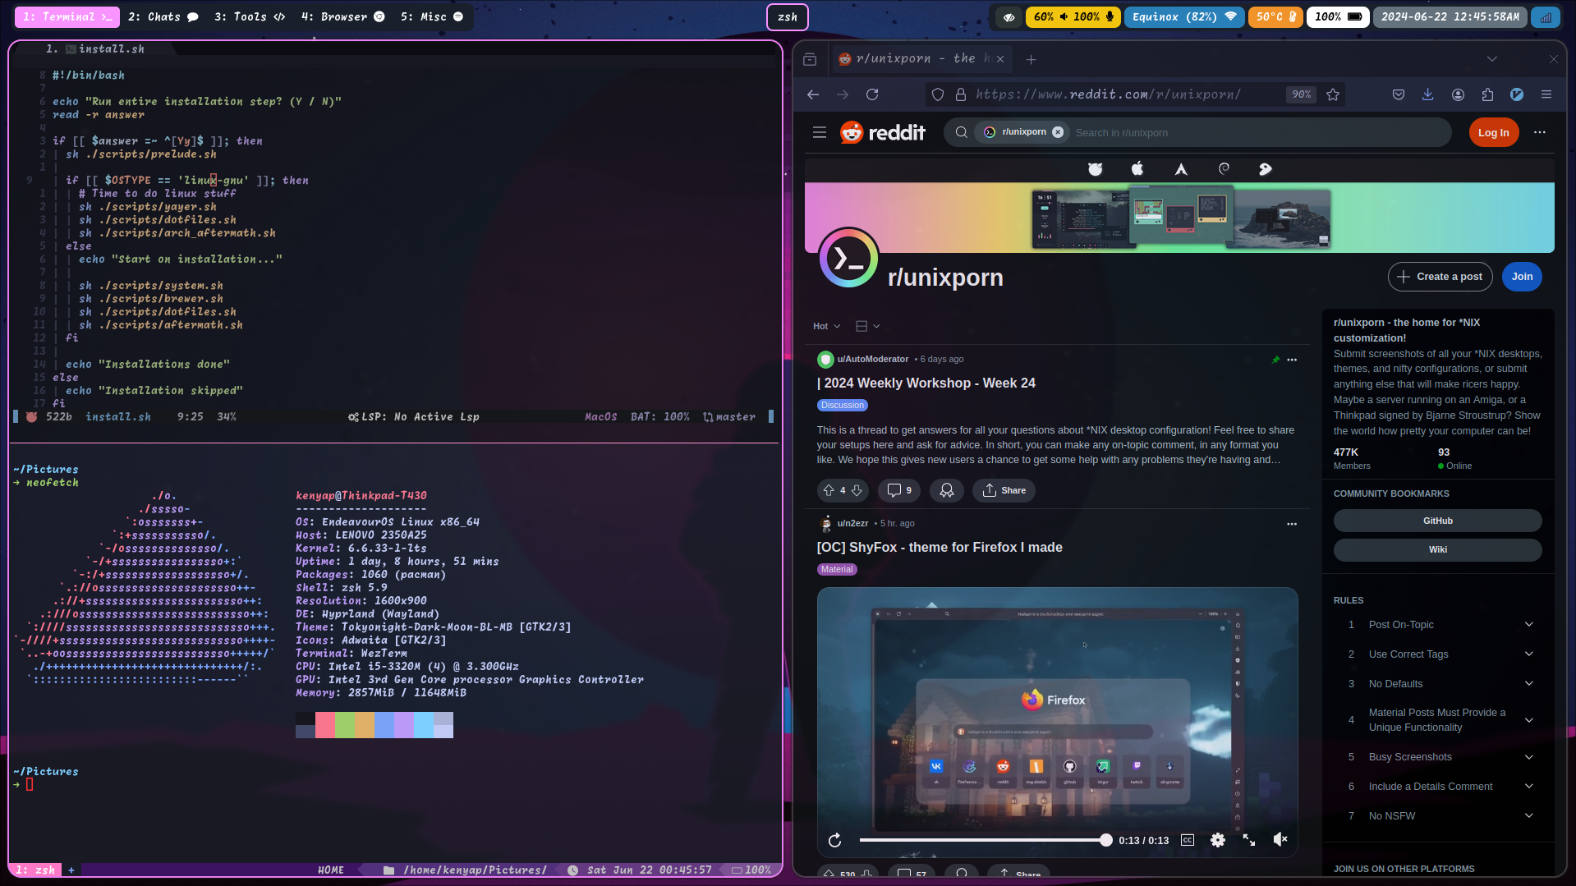Image resolution: width=1576 pixels, height=886 pixels.
Task: Expand the Use Correct Tags rule
Action: [x=1529, y=654]
